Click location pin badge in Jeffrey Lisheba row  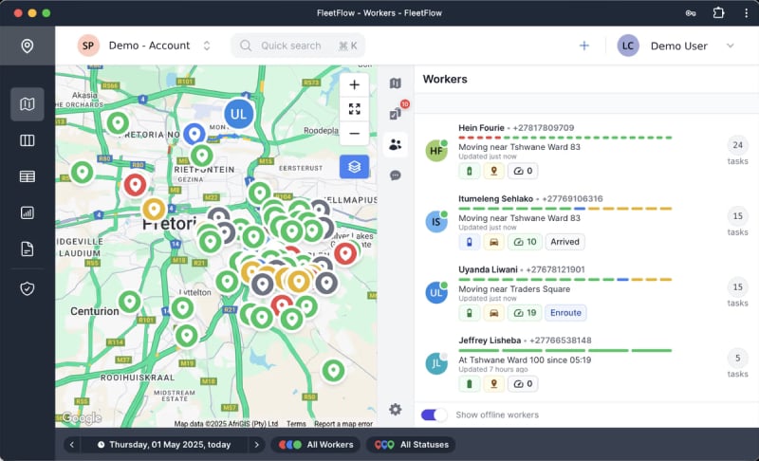tap(493, 383)
